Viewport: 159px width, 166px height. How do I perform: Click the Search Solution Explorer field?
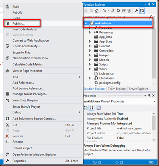click(116, 17)
